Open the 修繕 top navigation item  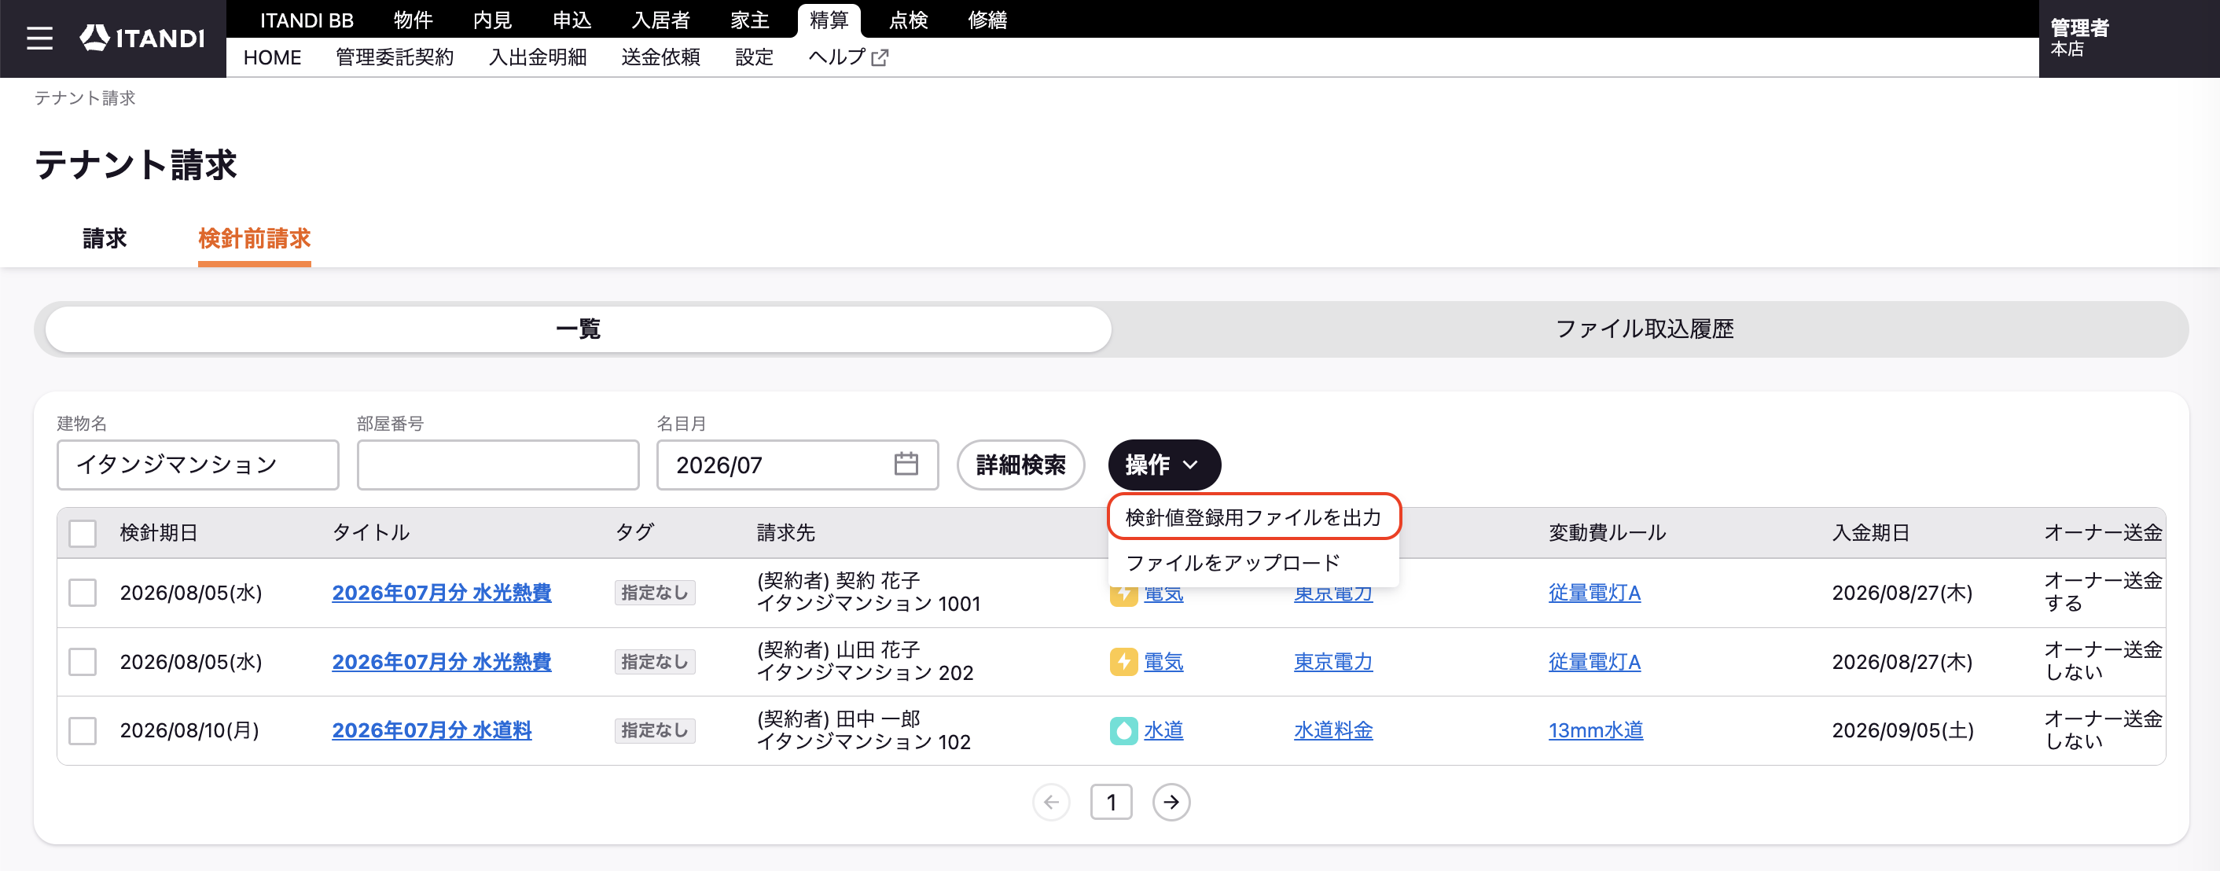pyautogui.click(x=987, y=20)
